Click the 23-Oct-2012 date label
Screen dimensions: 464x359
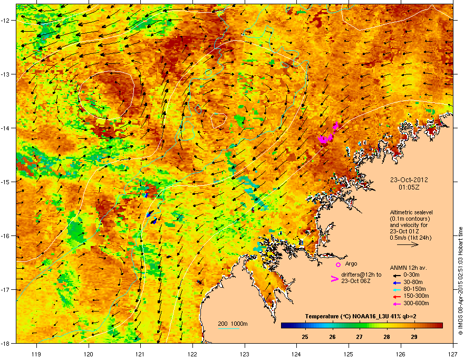(x=409, y=180)
